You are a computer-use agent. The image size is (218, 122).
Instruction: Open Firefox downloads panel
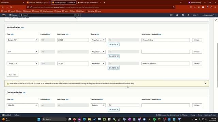tap(195, 7)
